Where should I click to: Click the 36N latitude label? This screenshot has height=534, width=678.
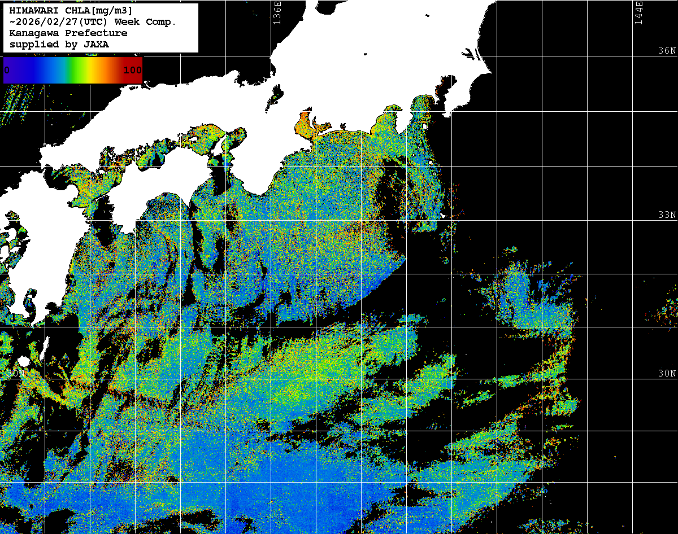point(666,51)
